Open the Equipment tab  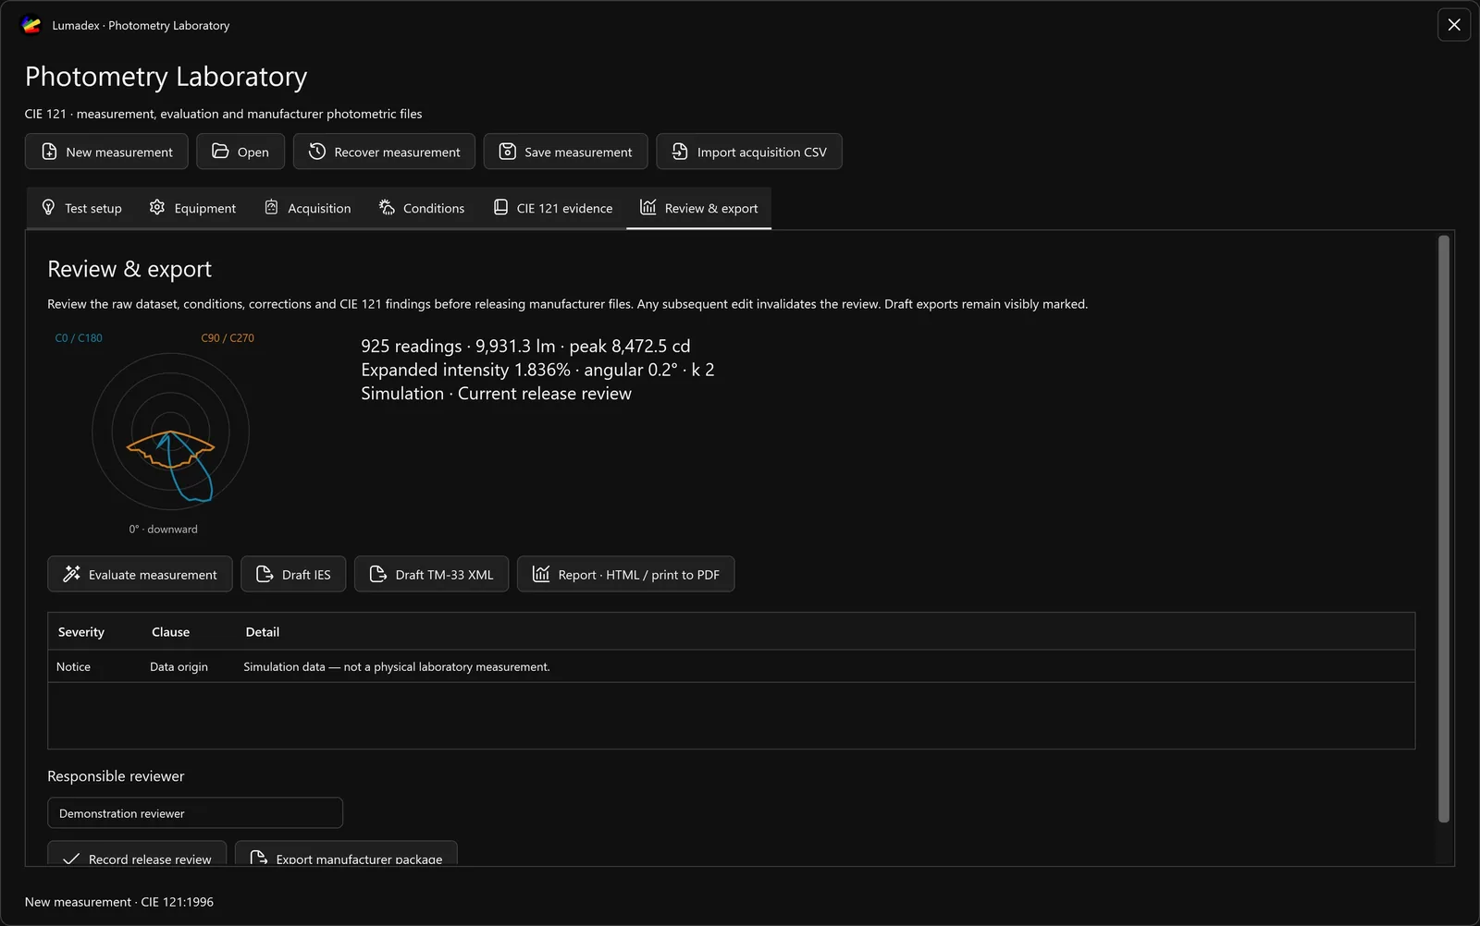pyautogui.click(x=192, y=208)
